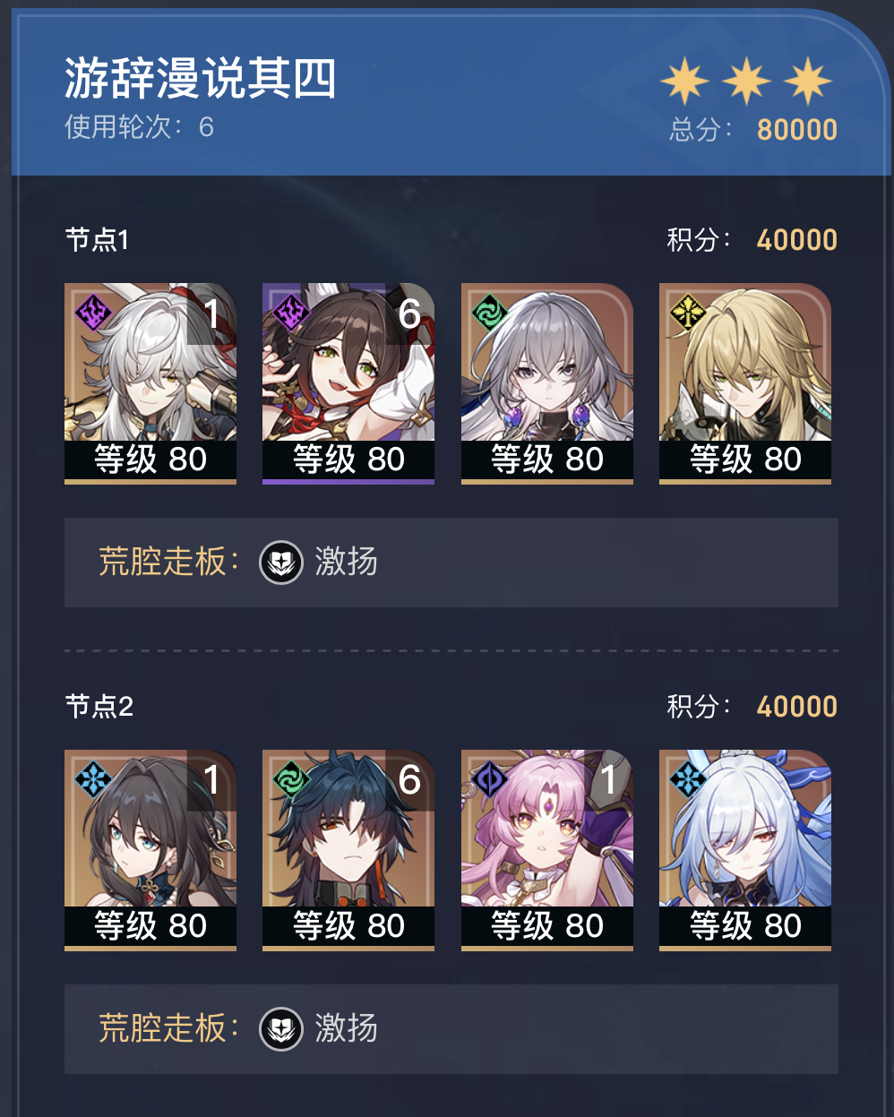This screenshot has height=1117, width=894.
Task: Click the 激扬 buff icon under 节点2
Action: pos(281,1029)
